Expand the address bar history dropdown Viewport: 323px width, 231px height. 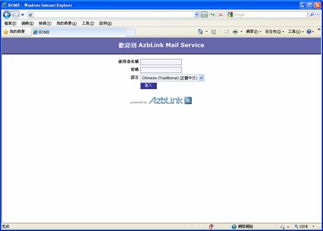coord(197,15)
